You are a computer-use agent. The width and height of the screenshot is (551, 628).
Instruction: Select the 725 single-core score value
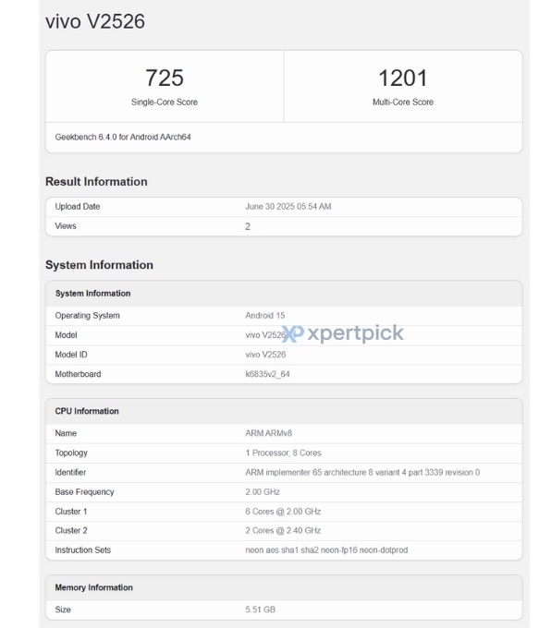165,78
